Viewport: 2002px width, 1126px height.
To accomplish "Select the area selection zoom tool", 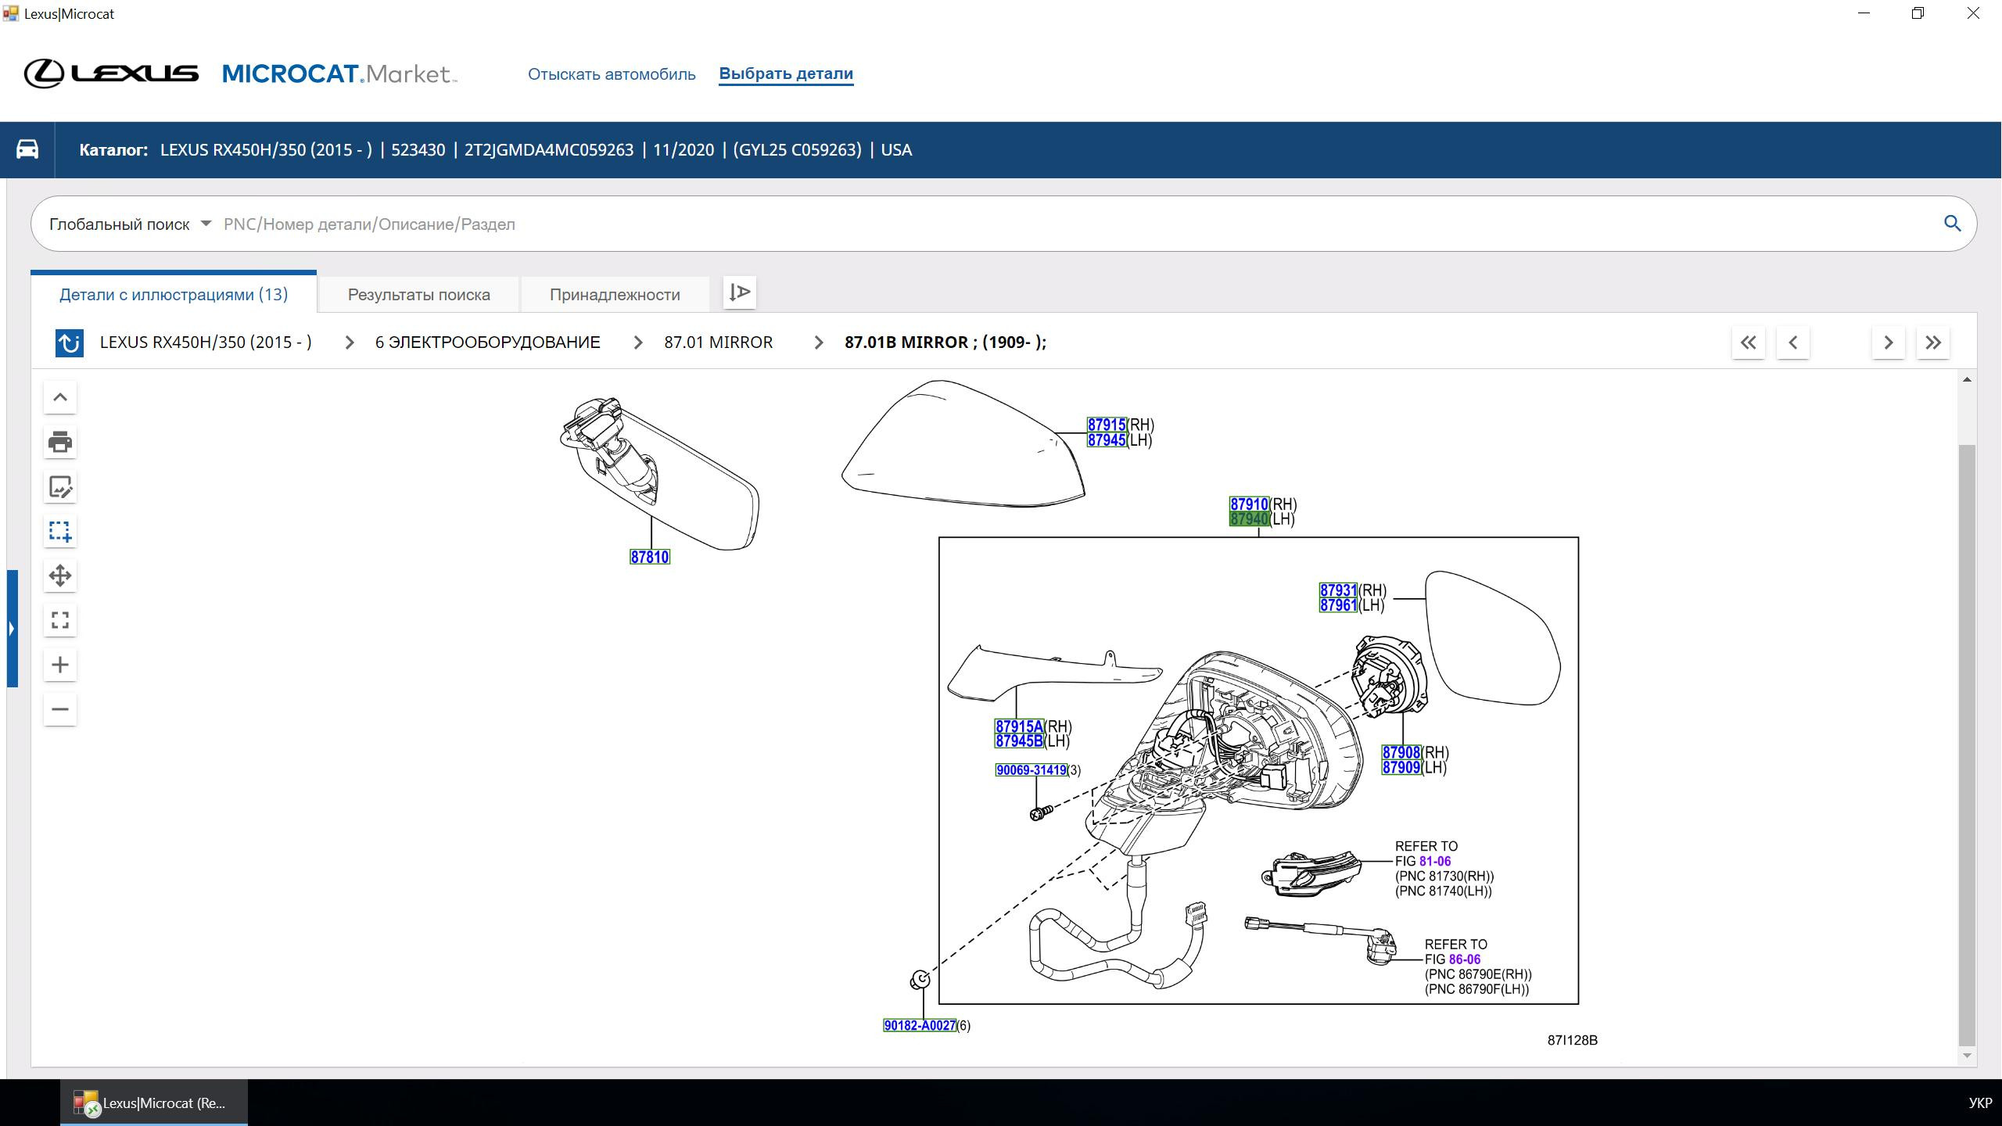I will tap(60, 531).
